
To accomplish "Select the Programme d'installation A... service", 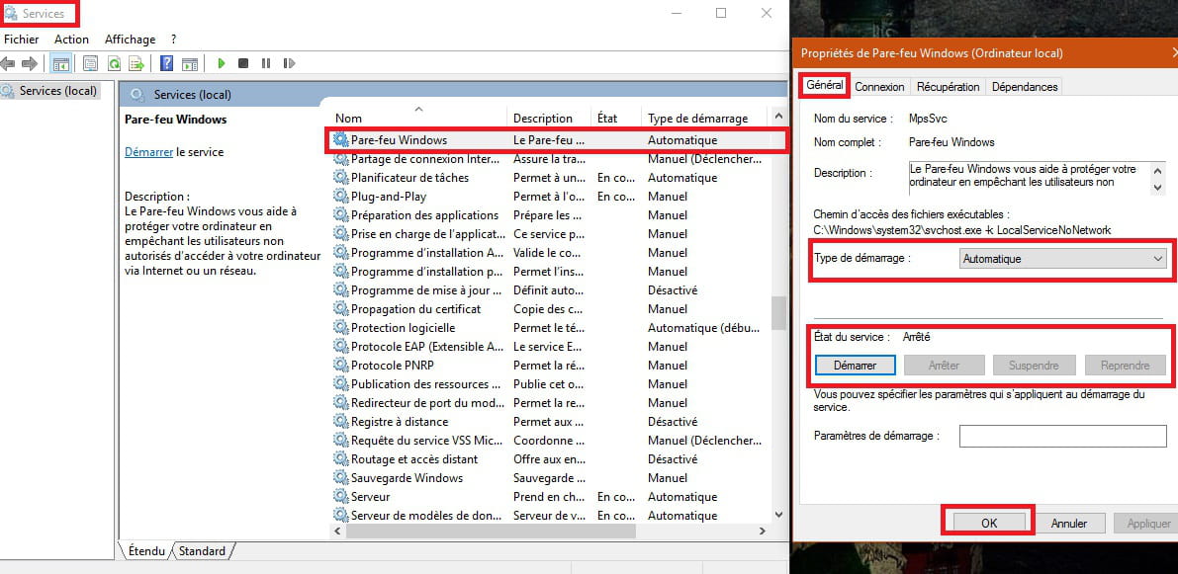I will coord(550,253).
